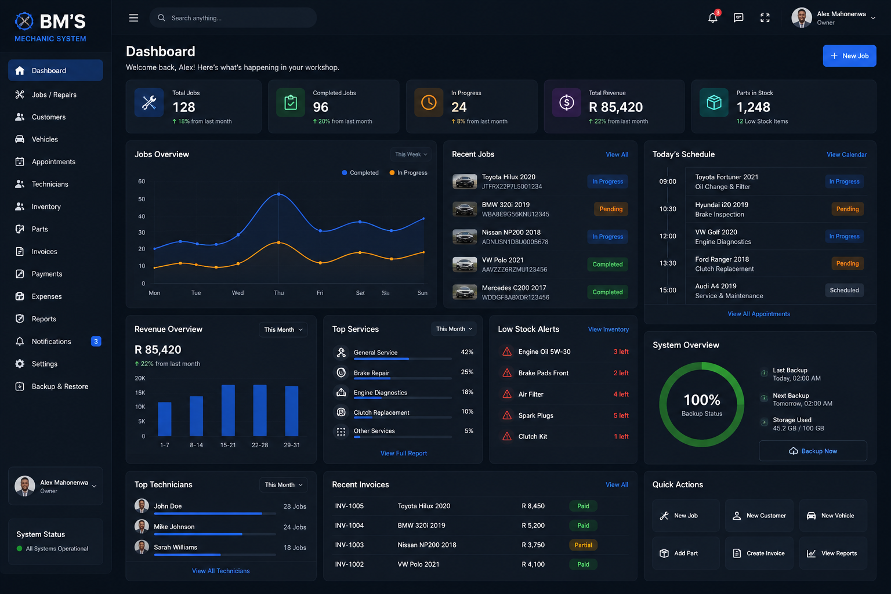Click the search magnifier icon

point(161,18)
